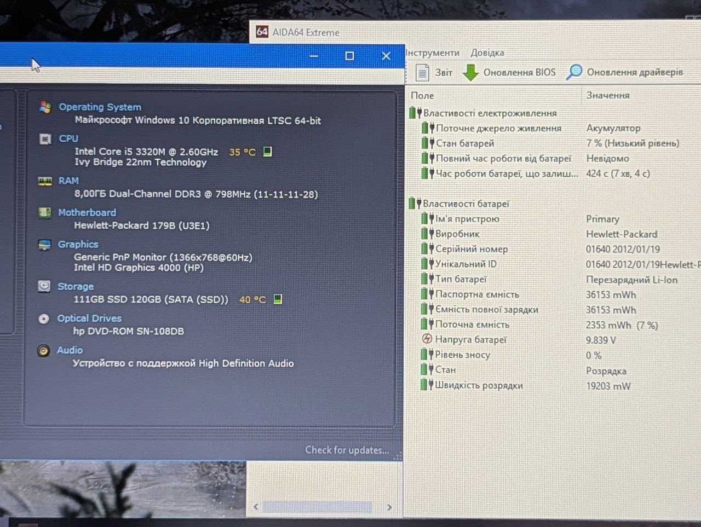Open the Audio section link
Viewport: 701px width, 527px height.
point(70,350)
